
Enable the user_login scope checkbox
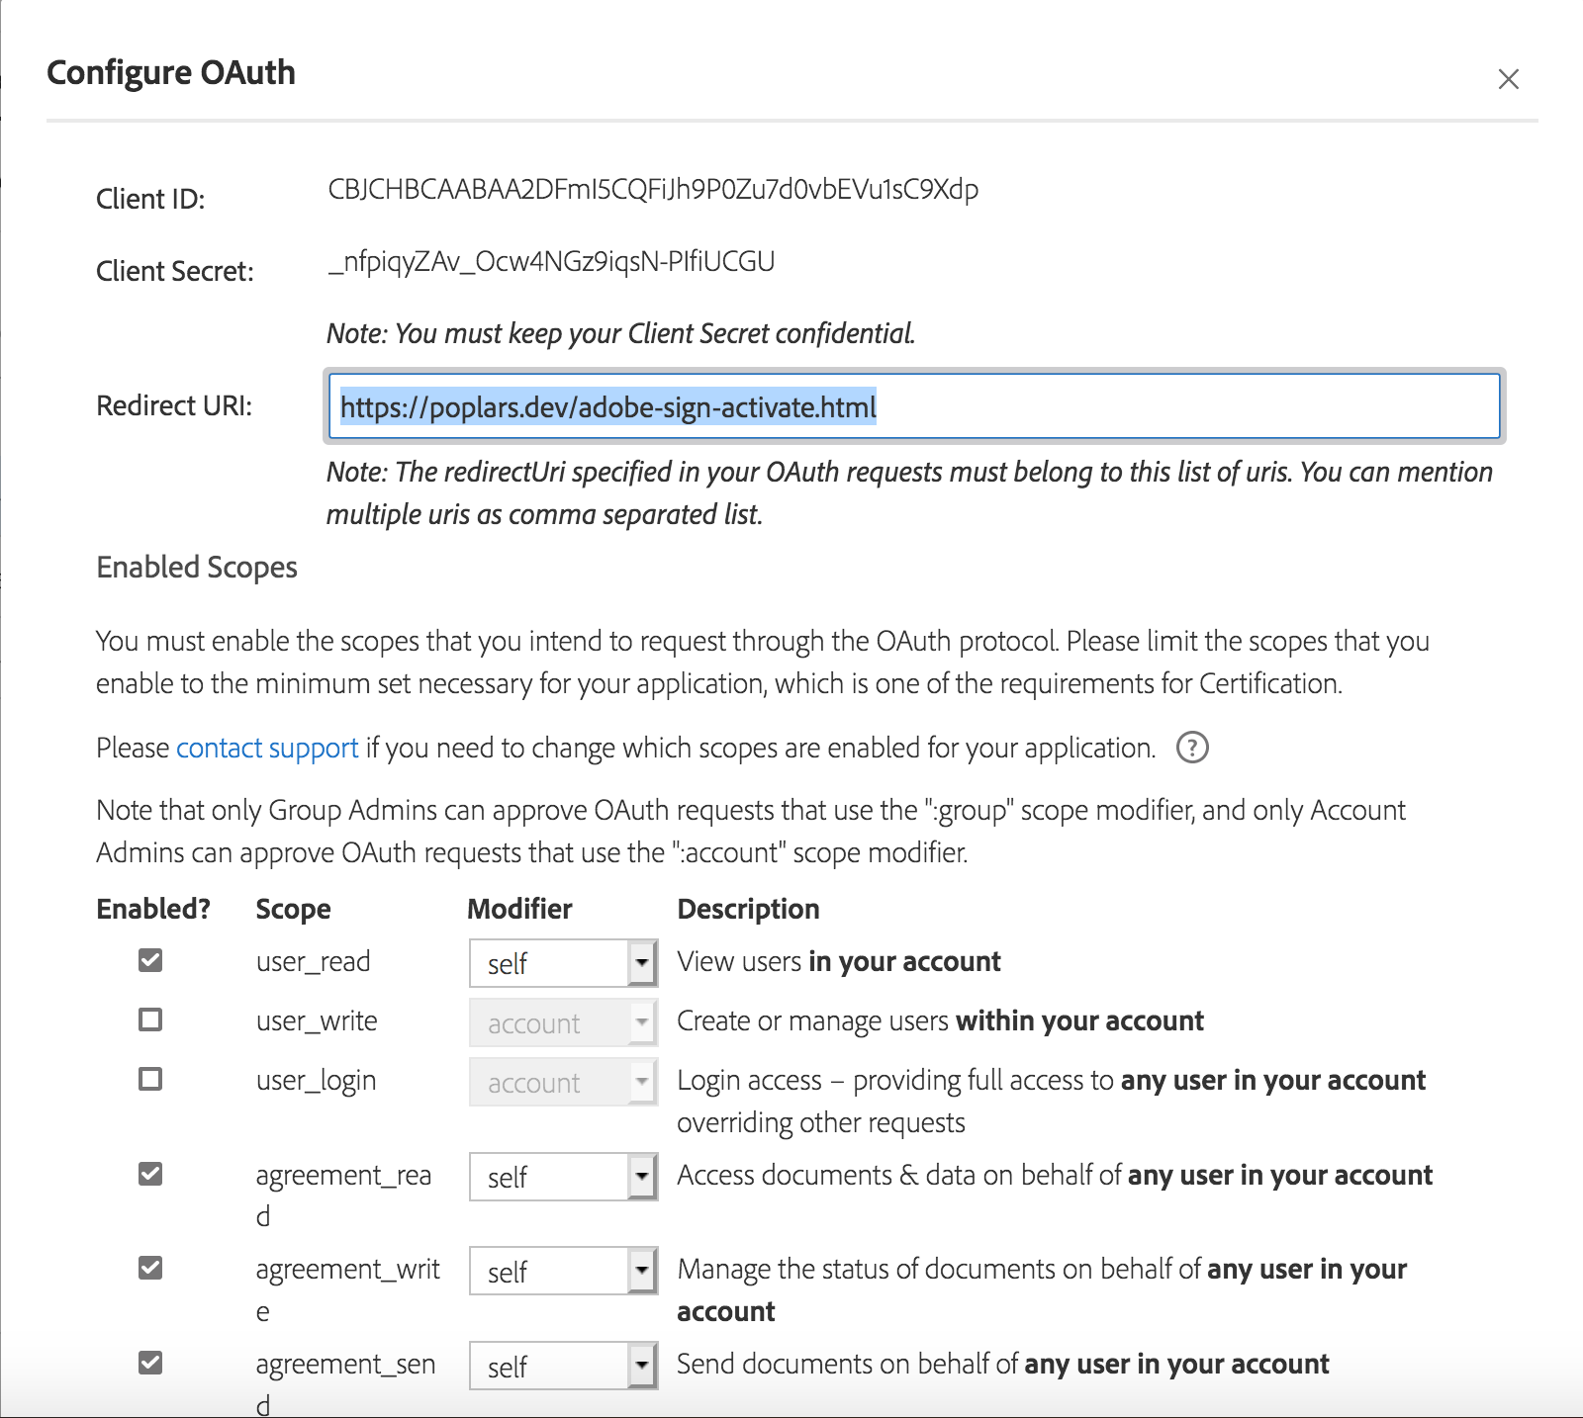click(x=150, y=1079)
